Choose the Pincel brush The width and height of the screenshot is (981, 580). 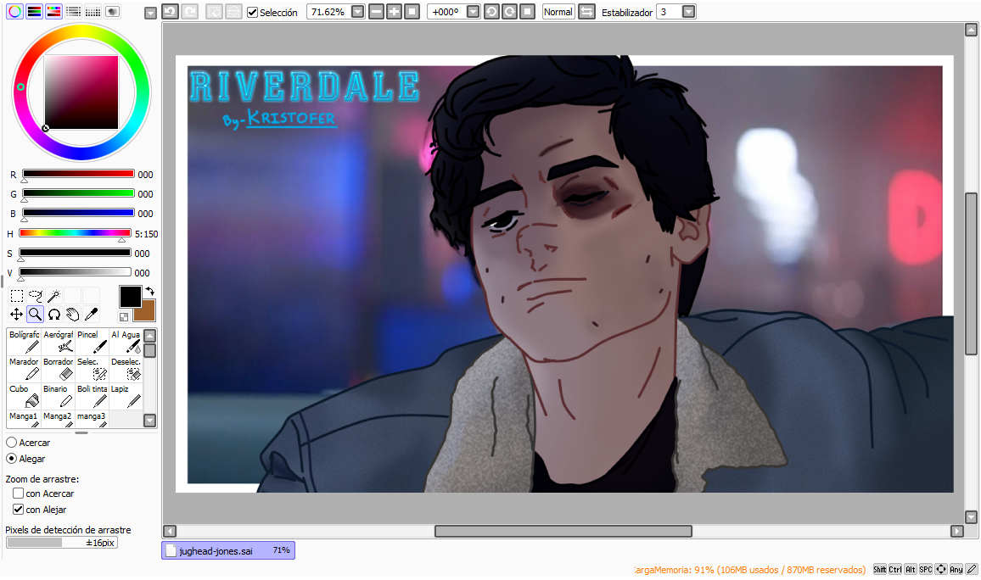[92, 342]
